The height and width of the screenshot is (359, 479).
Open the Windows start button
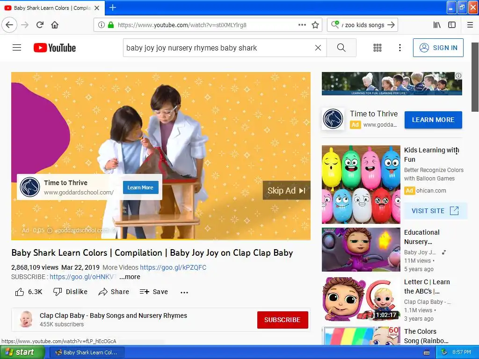pyautogui.click(x=22, y=352)
